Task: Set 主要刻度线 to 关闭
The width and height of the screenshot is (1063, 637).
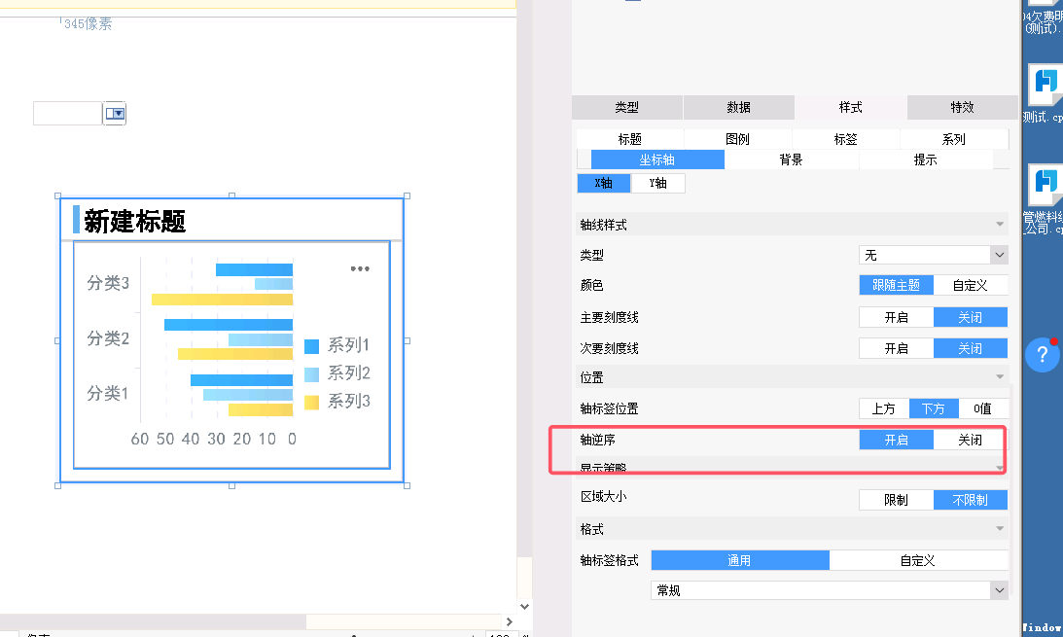Action: point(971,317)
